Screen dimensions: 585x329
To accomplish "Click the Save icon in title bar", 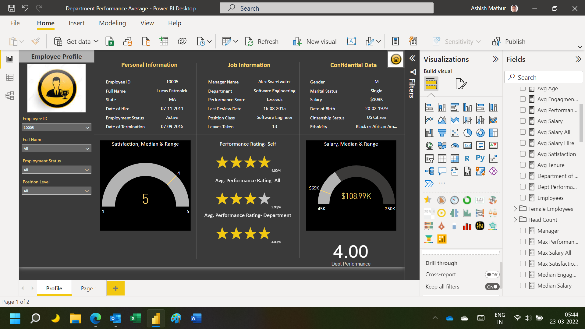I will click(12, 8).
